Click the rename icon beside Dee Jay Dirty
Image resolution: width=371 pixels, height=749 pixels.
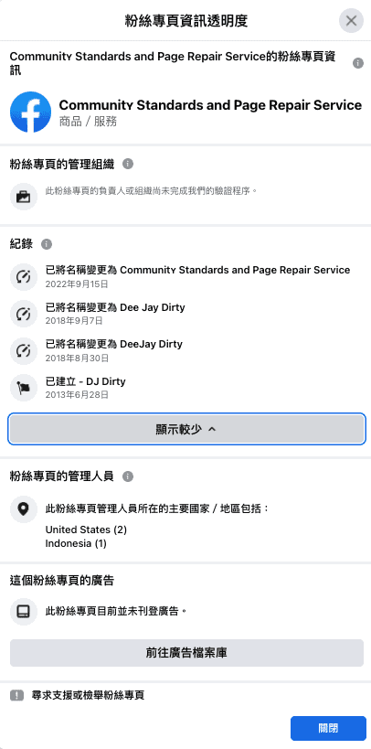24,314
